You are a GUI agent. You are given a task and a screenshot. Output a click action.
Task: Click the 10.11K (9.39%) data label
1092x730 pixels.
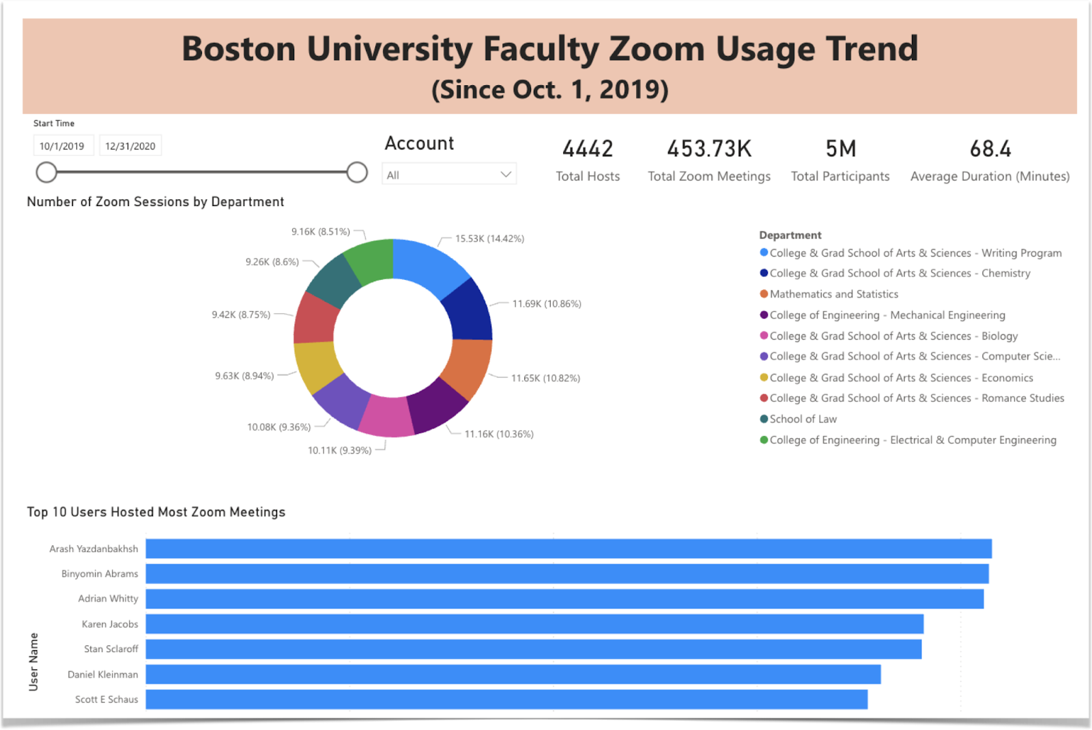[x=340, y=450]
